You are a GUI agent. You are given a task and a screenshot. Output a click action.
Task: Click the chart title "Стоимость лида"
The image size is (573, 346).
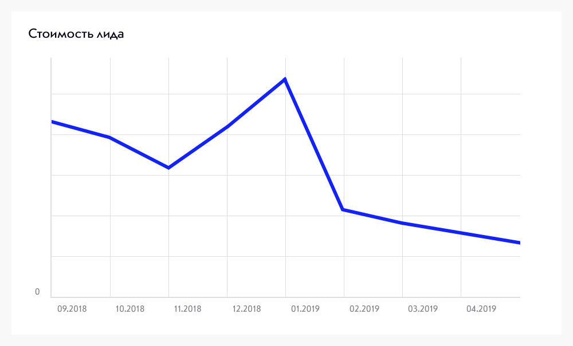point(76,35)
